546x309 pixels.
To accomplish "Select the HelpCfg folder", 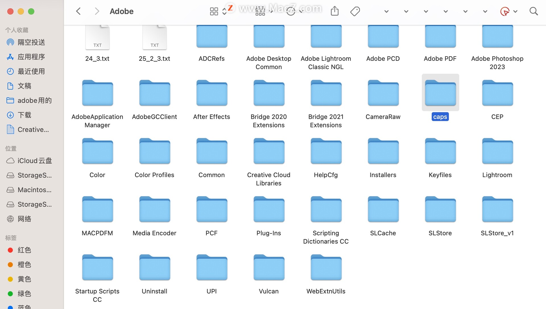I will click(x=326, y=151).
